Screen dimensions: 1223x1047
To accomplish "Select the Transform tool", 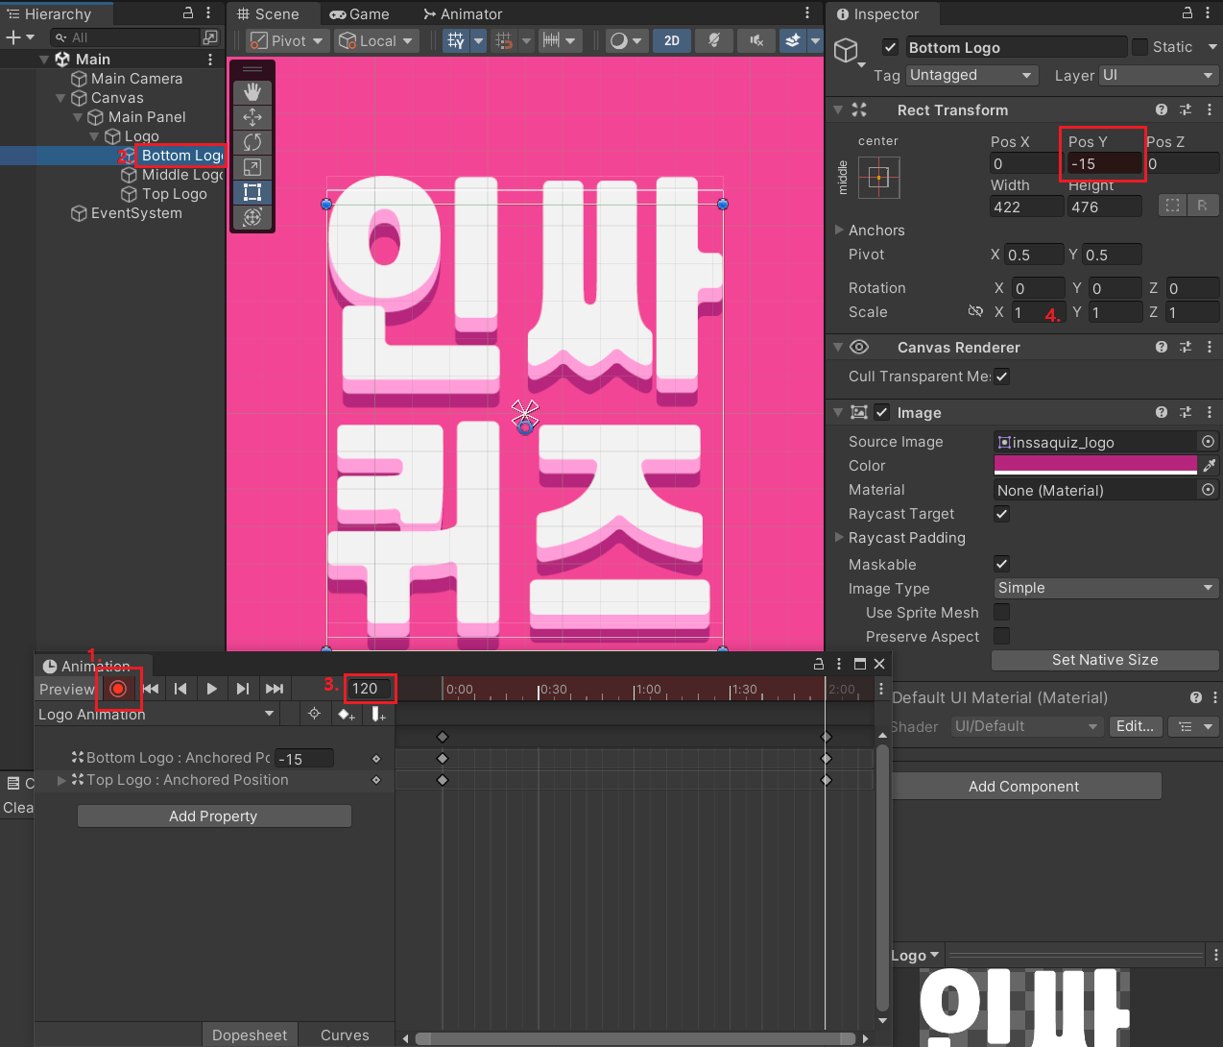I will tap(252, 217).
